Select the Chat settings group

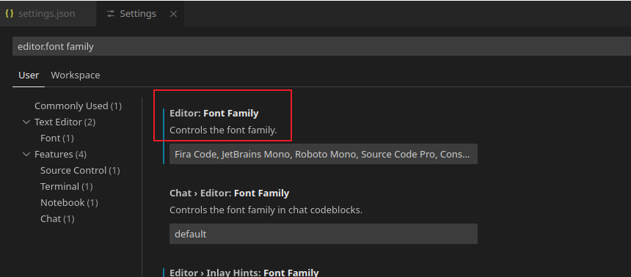coord(57,218)
